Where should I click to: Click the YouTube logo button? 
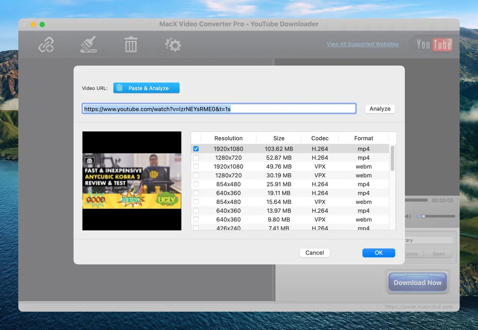pyautogui.click(x=434, y=45)
